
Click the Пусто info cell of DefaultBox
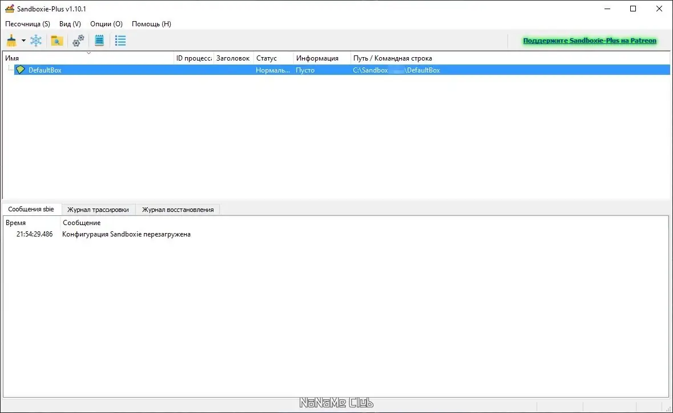pyautogui.click(x=305, y=70)
